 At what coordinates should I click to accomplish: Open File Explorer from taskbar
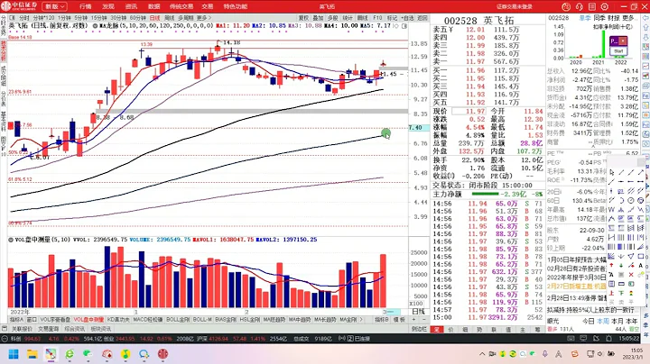point(32,354)
